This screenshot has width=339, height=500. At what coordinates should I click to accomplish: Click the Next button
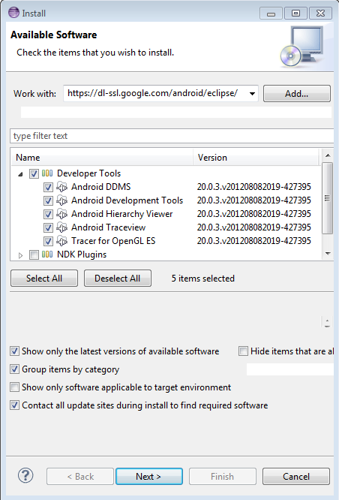[149, 477]
